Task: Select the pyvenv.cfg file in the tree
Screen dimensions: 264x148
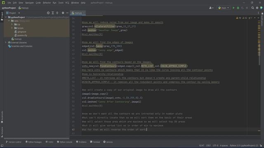Action: pyautogui.click(x=21, y=35)
